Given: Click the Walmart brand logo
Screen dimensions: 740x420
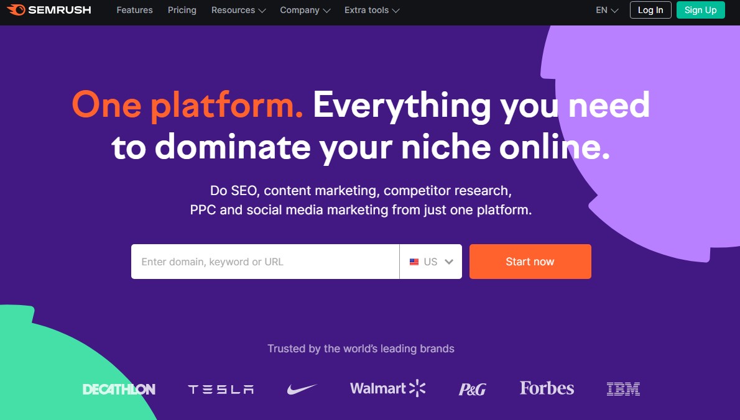Looking at the screenshot, I should pos(386,387).
